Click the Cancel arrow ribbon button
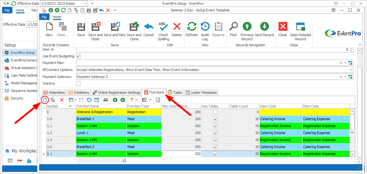 click(x=148, y=29)
